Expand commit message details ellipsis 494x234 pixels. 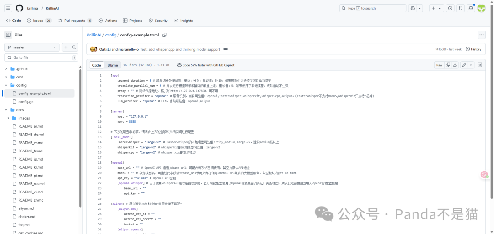tap(226, 49)
